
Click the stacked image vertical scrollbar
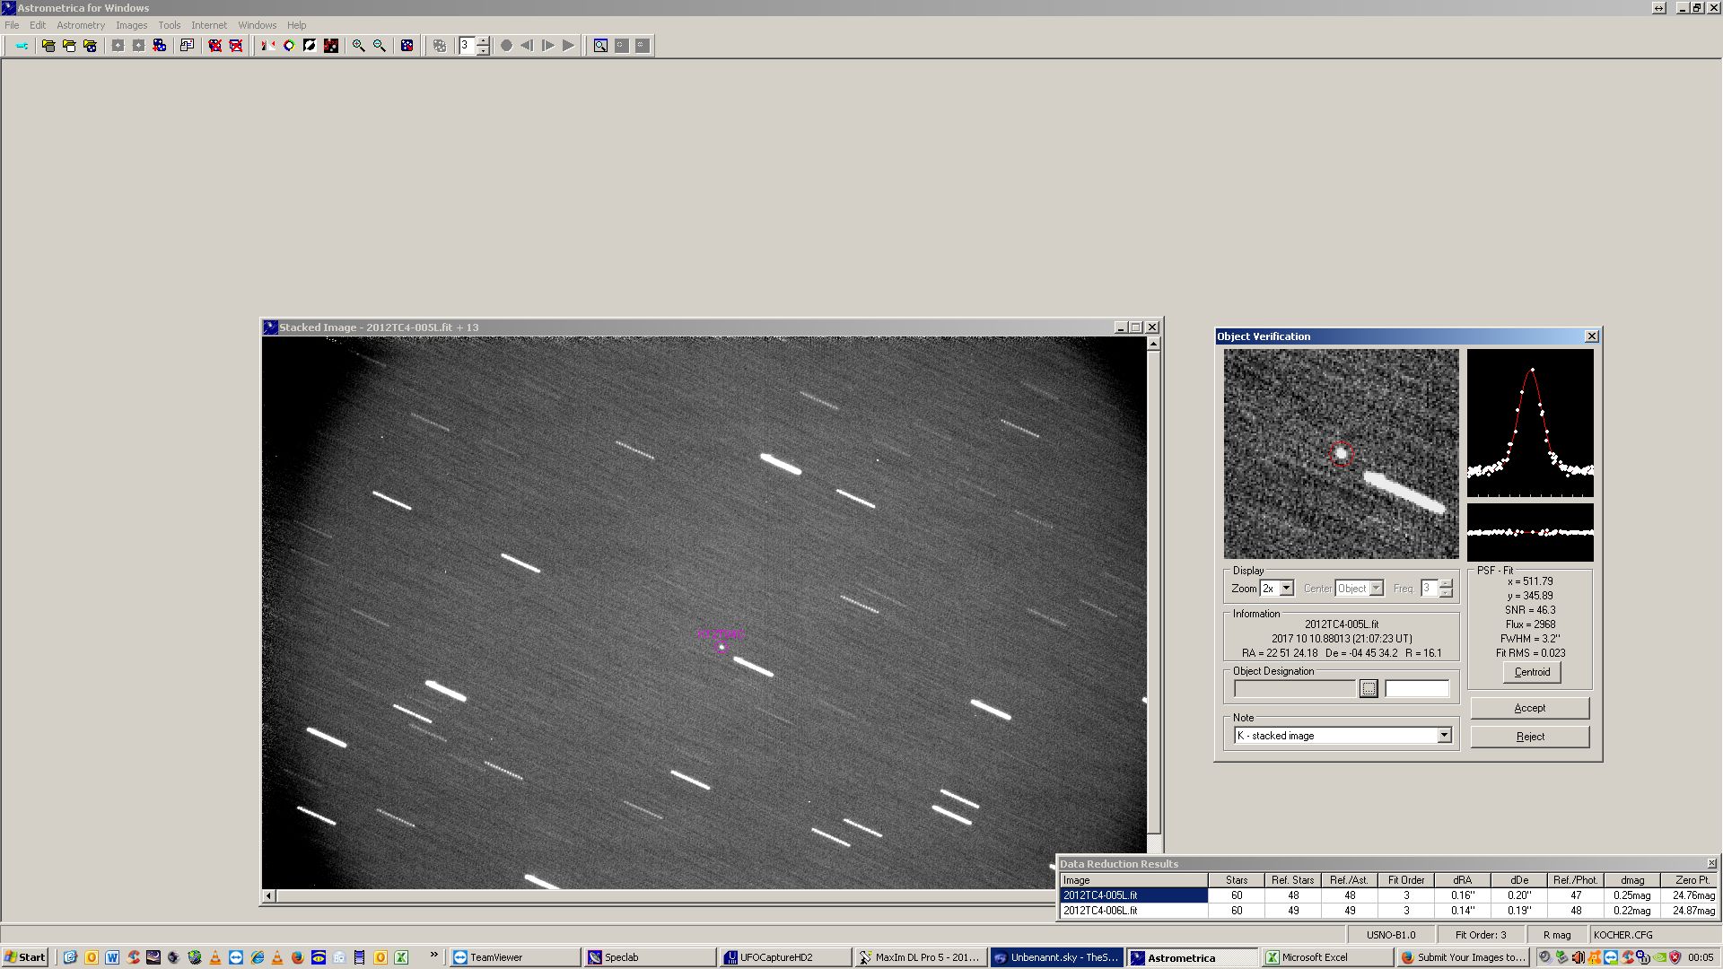[1153, 592]
